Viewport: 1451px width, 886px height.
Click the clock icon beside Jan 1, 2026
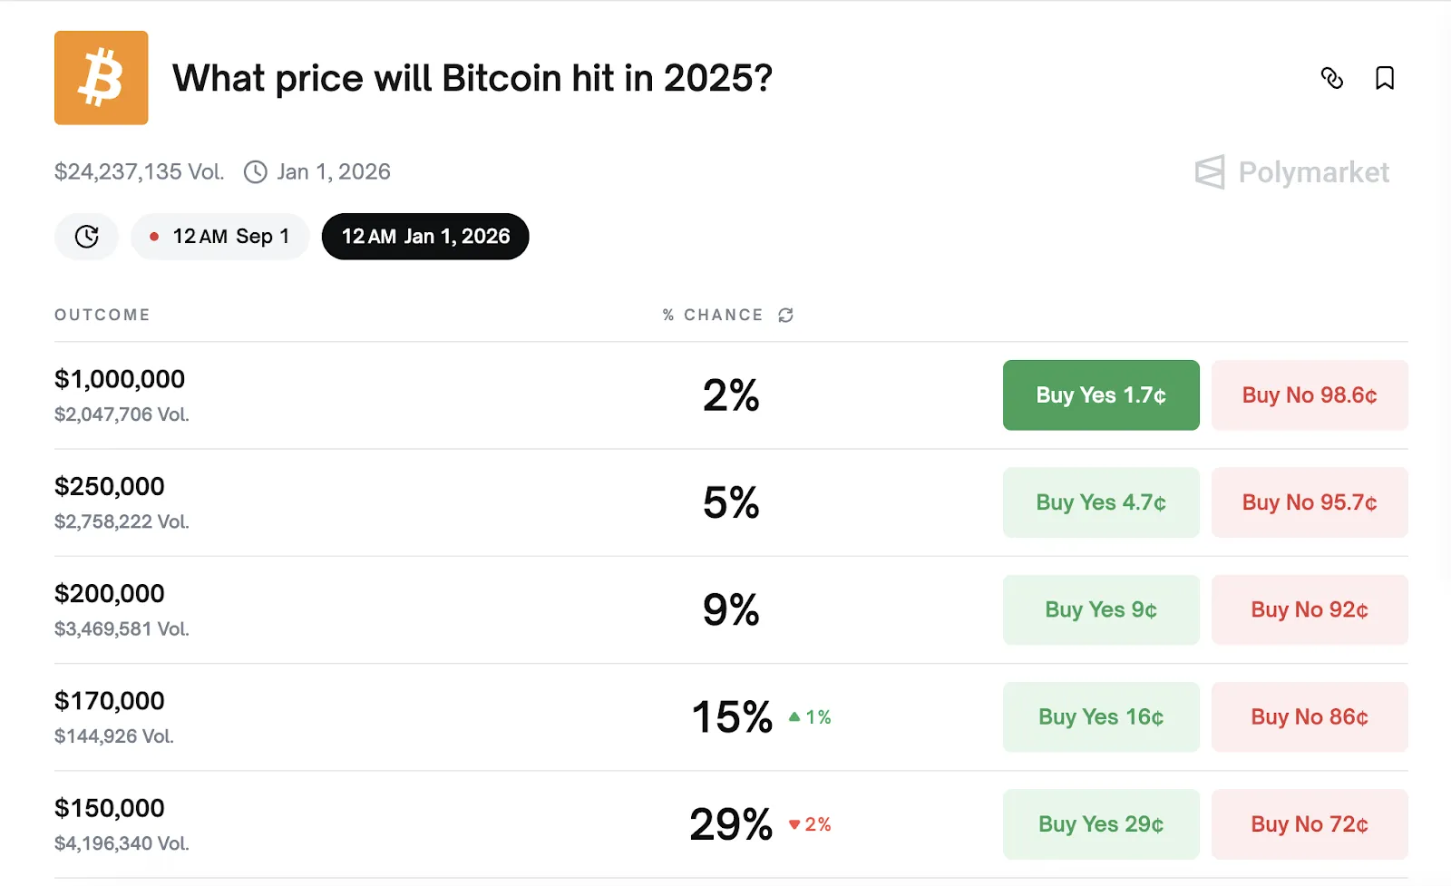pyautogui.click(x=256, y=172)
